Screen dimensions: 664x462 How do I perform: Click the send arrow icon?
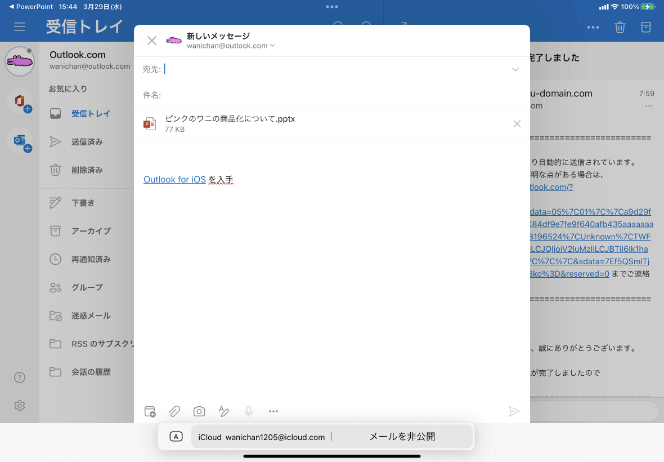514,411
